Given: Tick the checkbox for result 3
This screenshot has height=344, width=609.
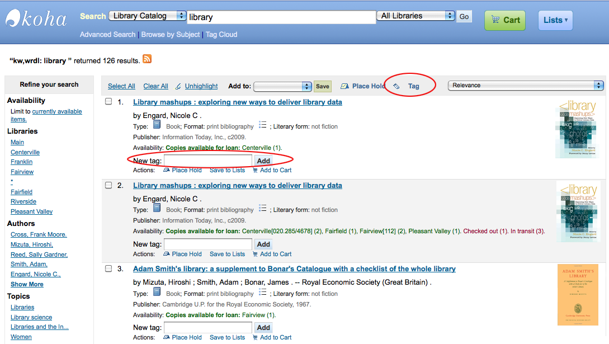Looking at the screenshot, I should (x=108, y=268).
